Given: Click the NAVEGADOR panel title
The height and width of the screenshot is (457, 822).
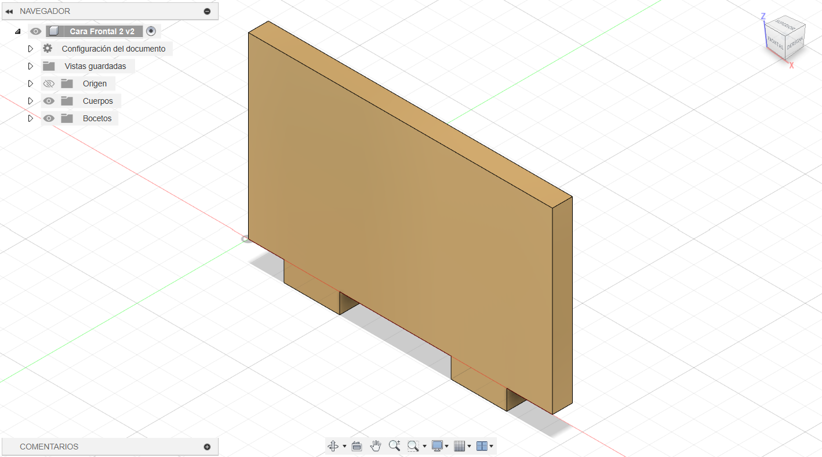Looking at the screenshot, I should [45, 11].
